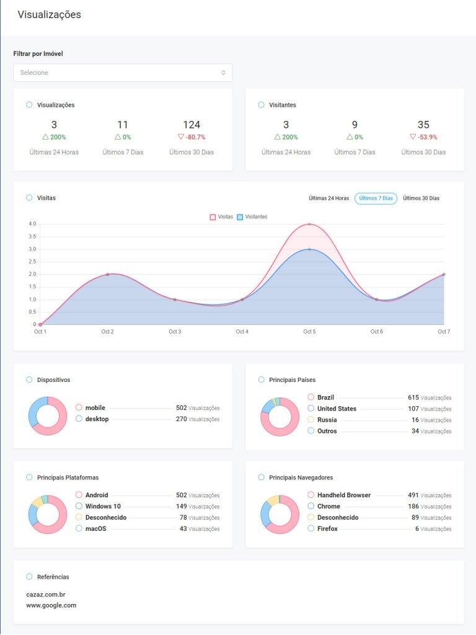Viewport: 476px width, 635px height.
Task: Open the cazaz.com.br reference
Action: click(46, 594)
